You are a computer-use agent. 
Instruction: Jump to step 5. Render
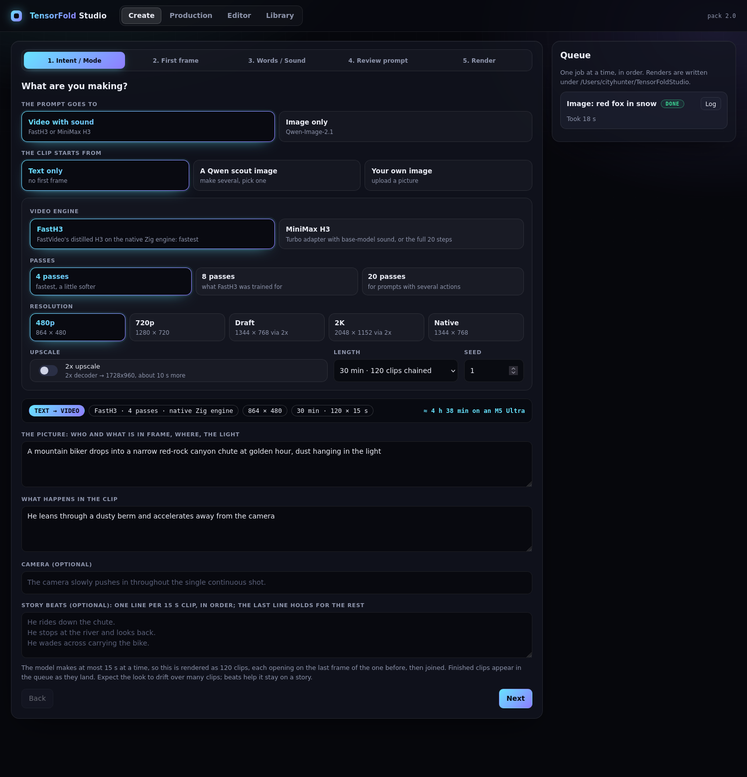479,60
